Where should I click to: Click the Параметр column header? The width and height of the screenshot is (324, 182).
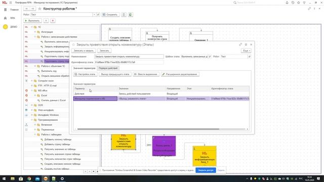96,89
